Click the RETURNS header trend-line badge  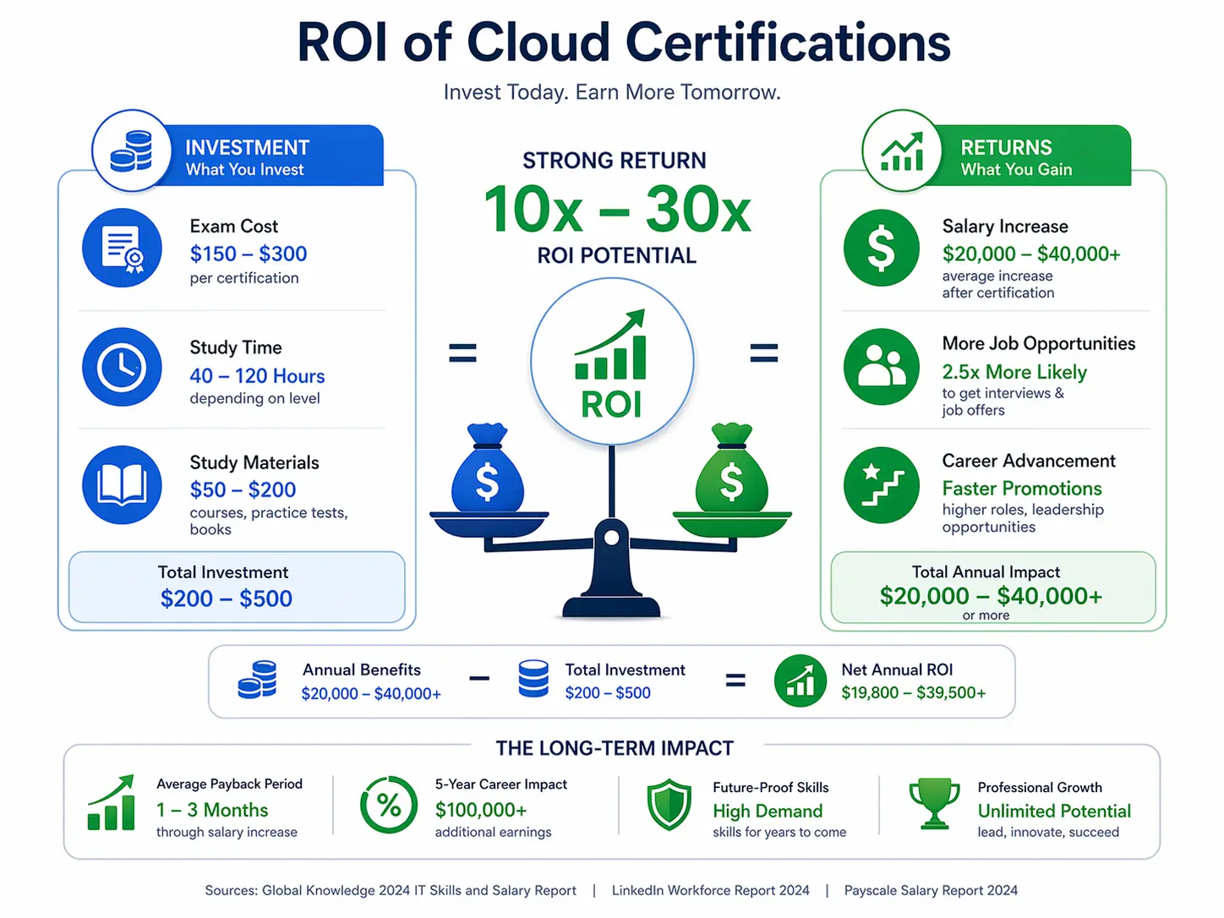[x=901, y=150]
